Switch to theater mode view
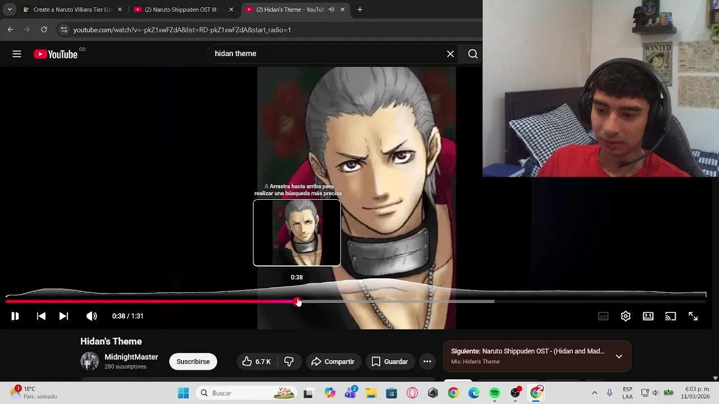719x404 pixels. click(648, 316)
